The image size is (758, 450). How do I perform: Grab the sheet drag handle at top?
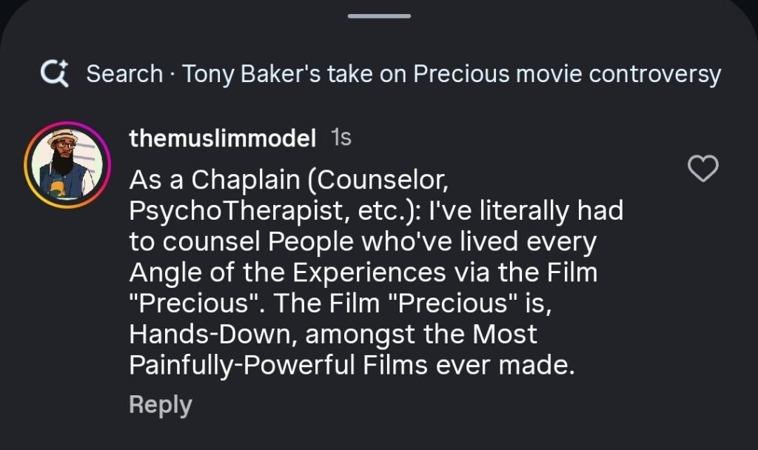378,16
